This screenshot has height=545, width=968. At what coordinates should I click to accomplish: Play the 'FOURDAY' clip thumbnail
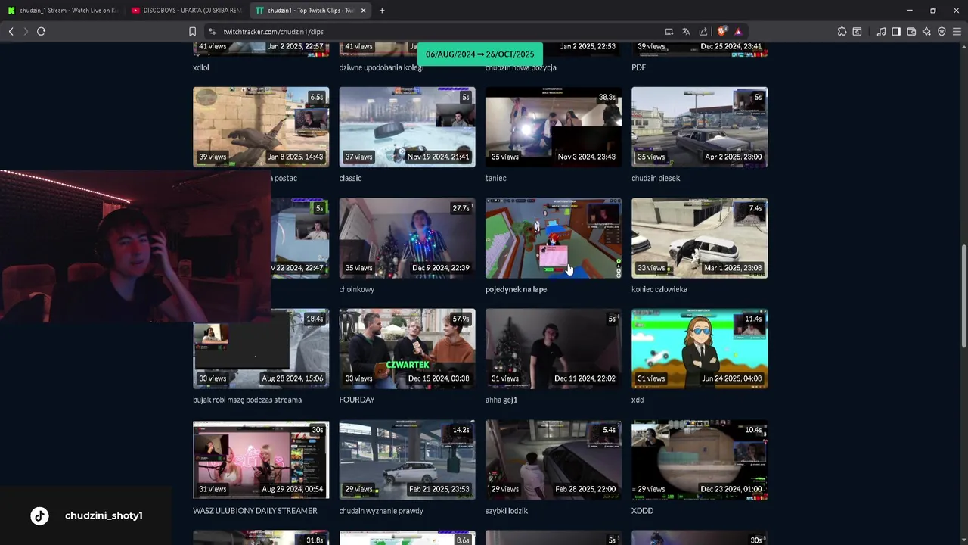[407, 349]
